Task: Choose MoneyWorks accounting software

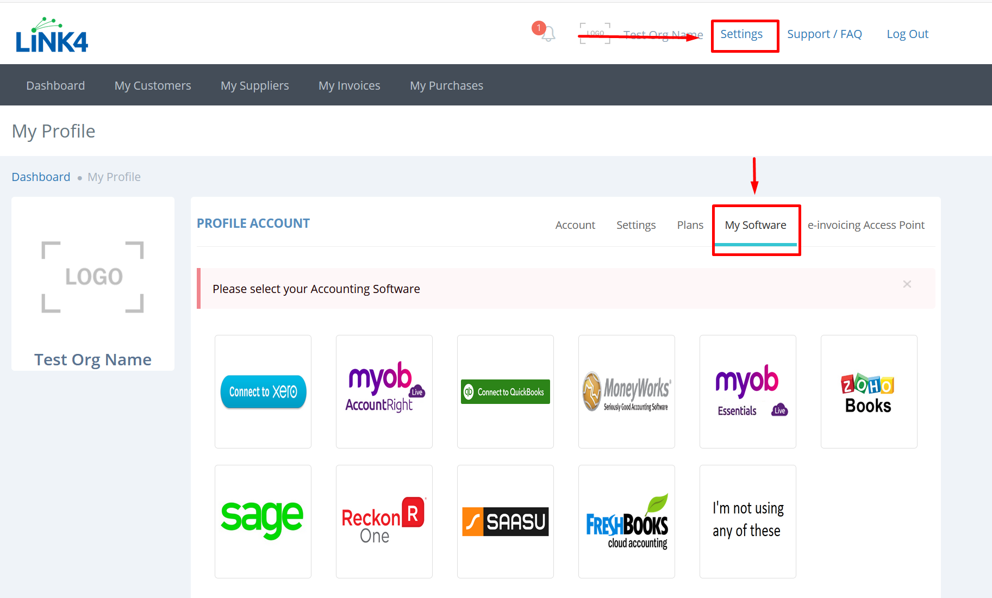Action: 627,391
